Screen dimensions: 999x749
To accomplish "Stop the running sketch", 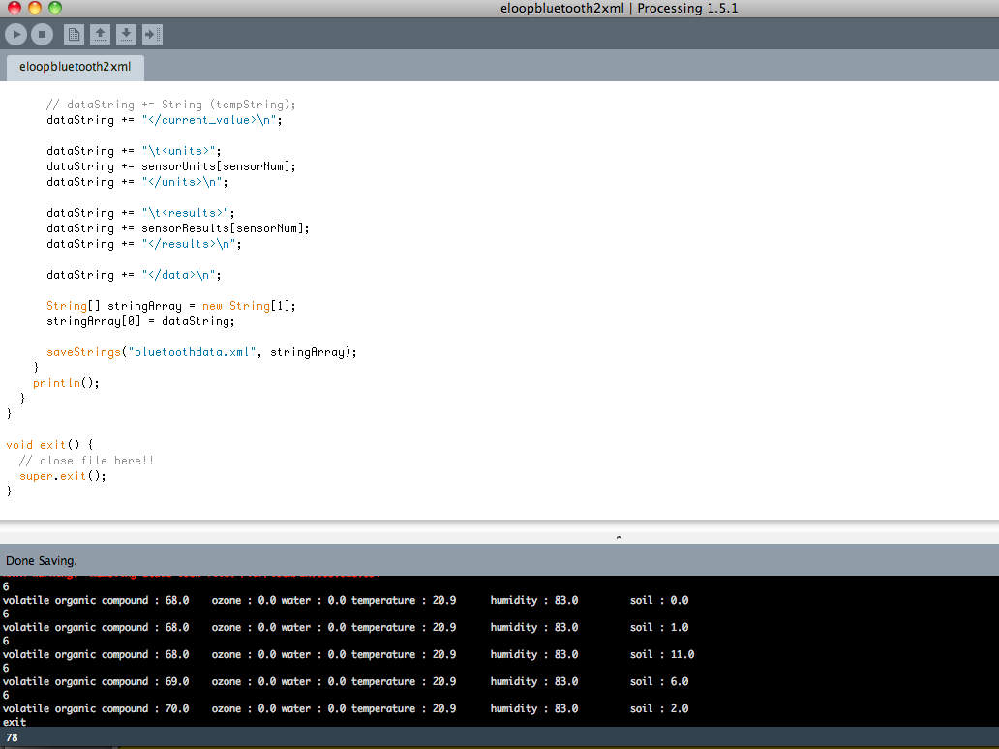I will (x=41, y=34).
